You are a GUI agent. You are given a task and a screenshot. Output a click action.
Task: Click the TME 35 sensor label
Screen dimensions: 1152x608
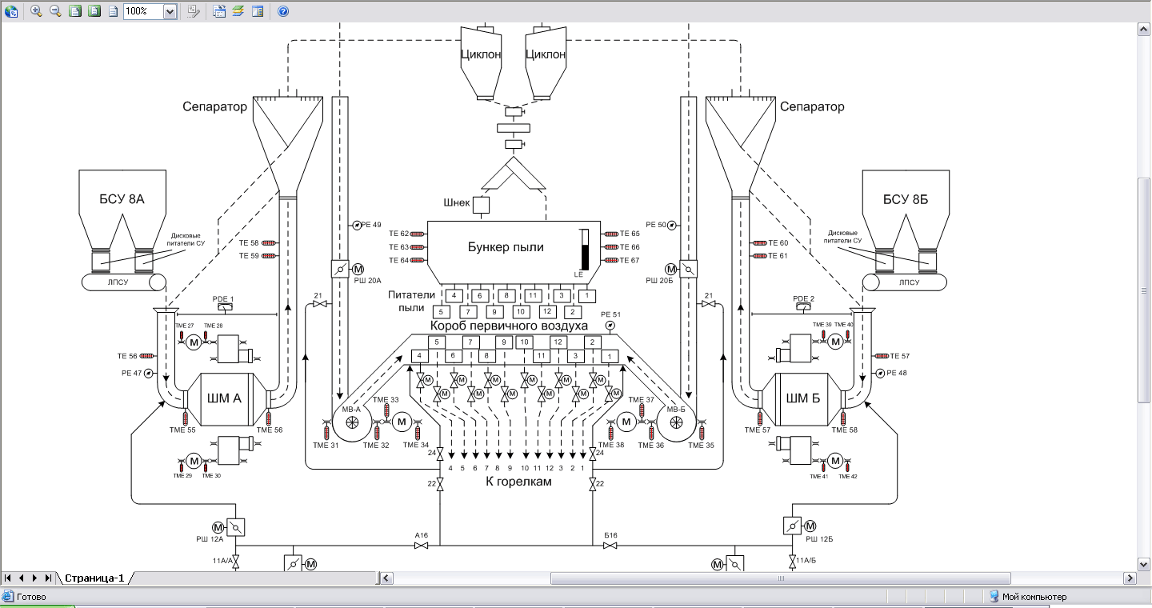click(701, 446)
